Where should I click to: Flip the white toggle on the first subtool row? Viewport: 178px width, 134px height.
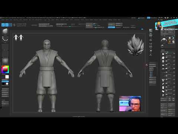(x=167, y=54)
